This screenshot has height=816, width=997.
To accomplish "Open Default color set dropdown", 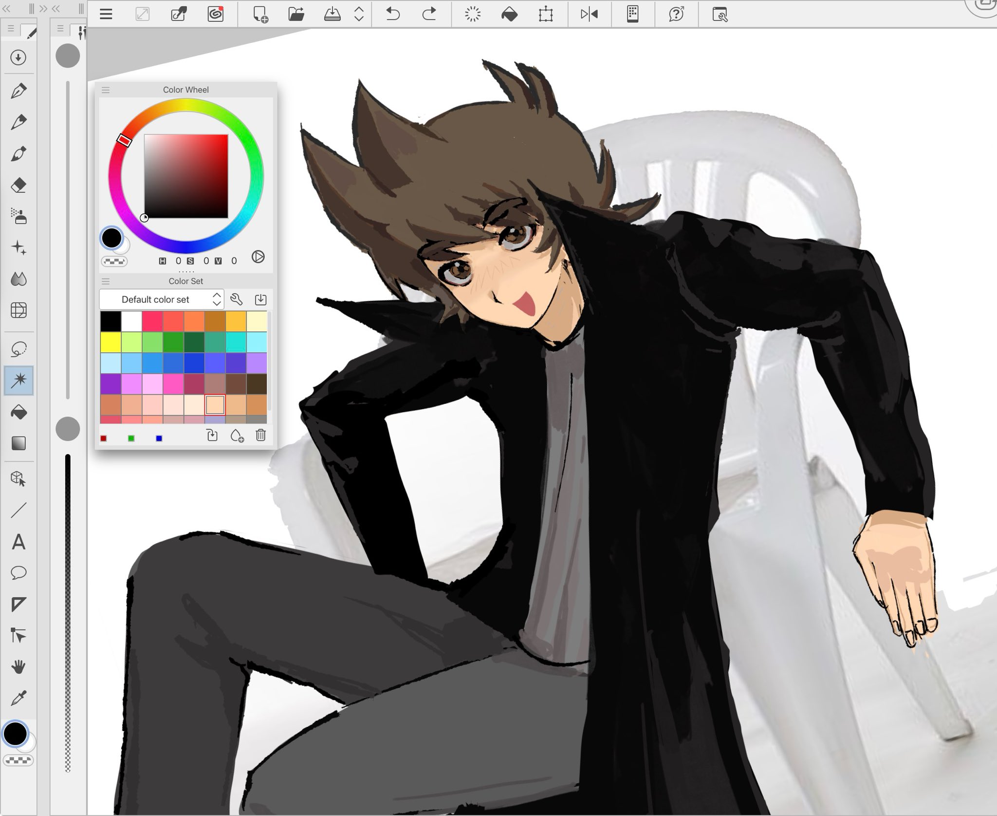I will tap(162, 299).
